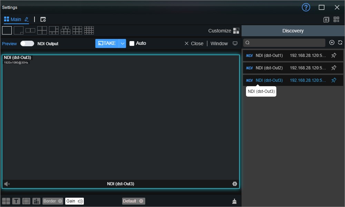
Task: Click the NDI (dst-Out3) preview pane
Action: pyautogui.click(x=121, y=121)
